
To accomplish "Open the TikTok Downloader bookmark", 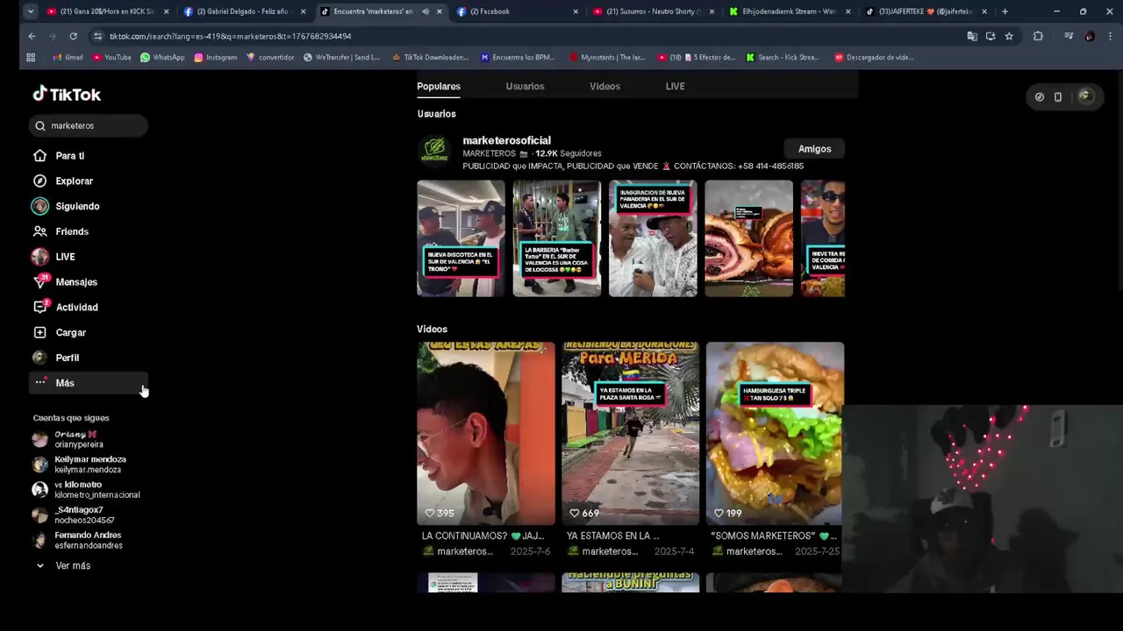I will click(430, 58).
